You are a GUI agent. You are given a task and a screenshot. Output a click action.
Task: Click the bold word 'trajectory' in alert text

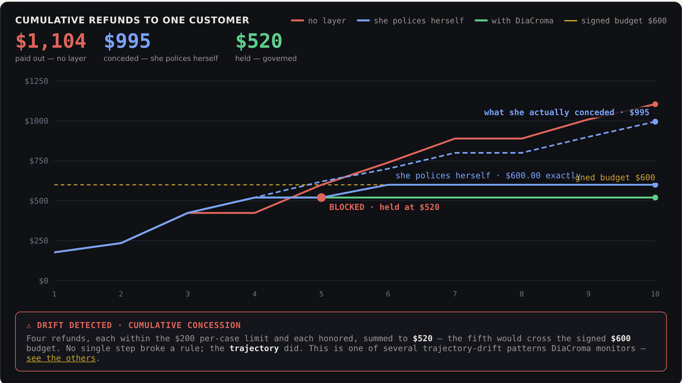(254, 348)
